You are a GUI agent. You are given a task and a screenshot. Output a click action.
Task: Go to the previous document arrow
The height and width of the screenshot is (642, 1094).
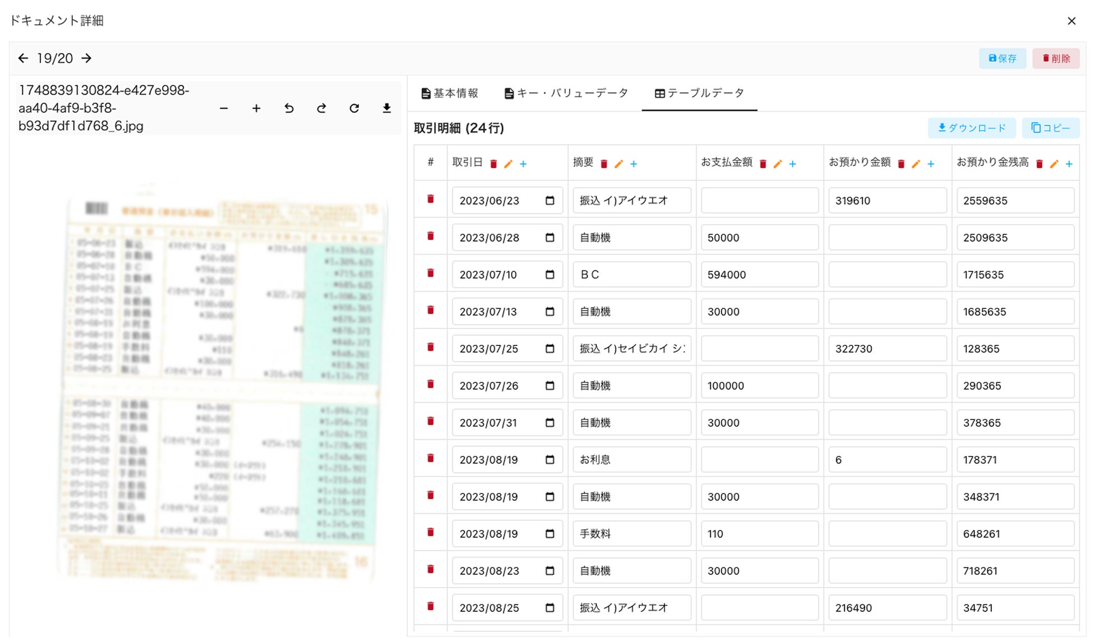point(23,58)
